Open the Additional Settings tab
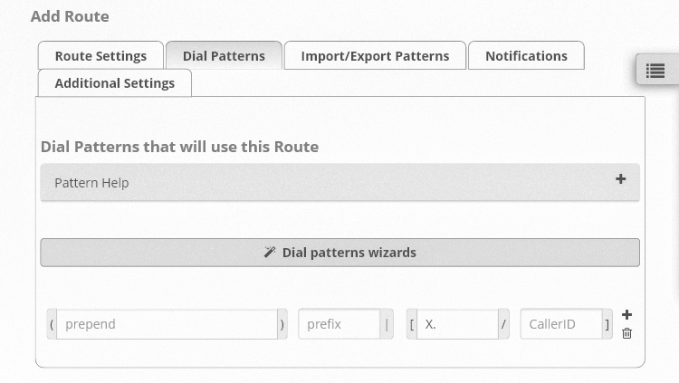This screenshot has width=679, height=383. tap(115, 82)
